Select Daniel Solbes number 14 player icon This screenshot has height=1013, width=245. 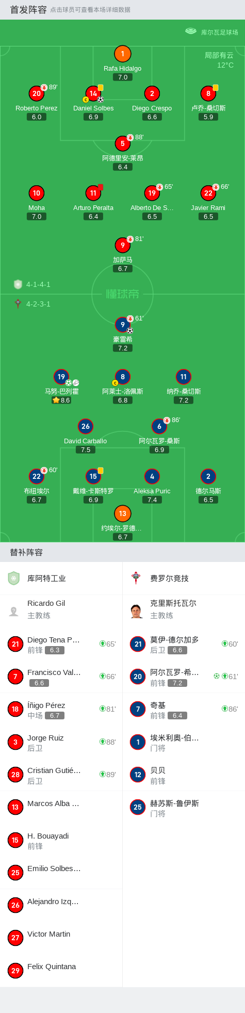click(x=93, y=93)
